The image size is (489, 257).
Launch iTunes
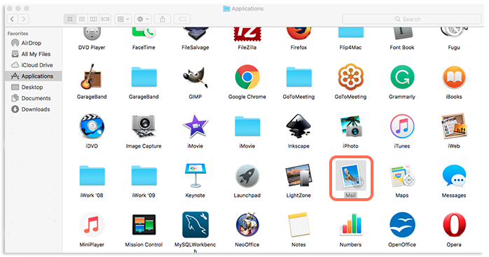tap(402, 126)
